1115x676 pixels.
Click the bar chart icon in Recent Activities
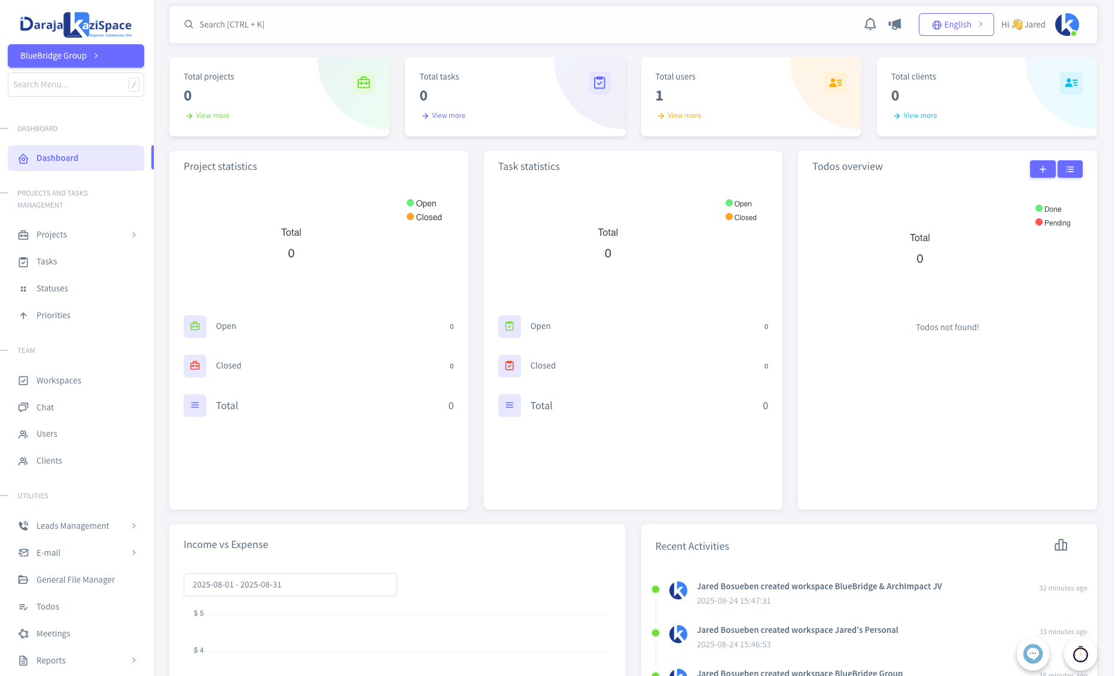tap(1061, 545)
